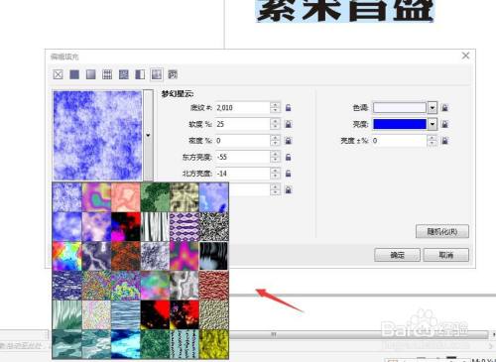Select the Bitmap pattern fill icon

[124, 74]
